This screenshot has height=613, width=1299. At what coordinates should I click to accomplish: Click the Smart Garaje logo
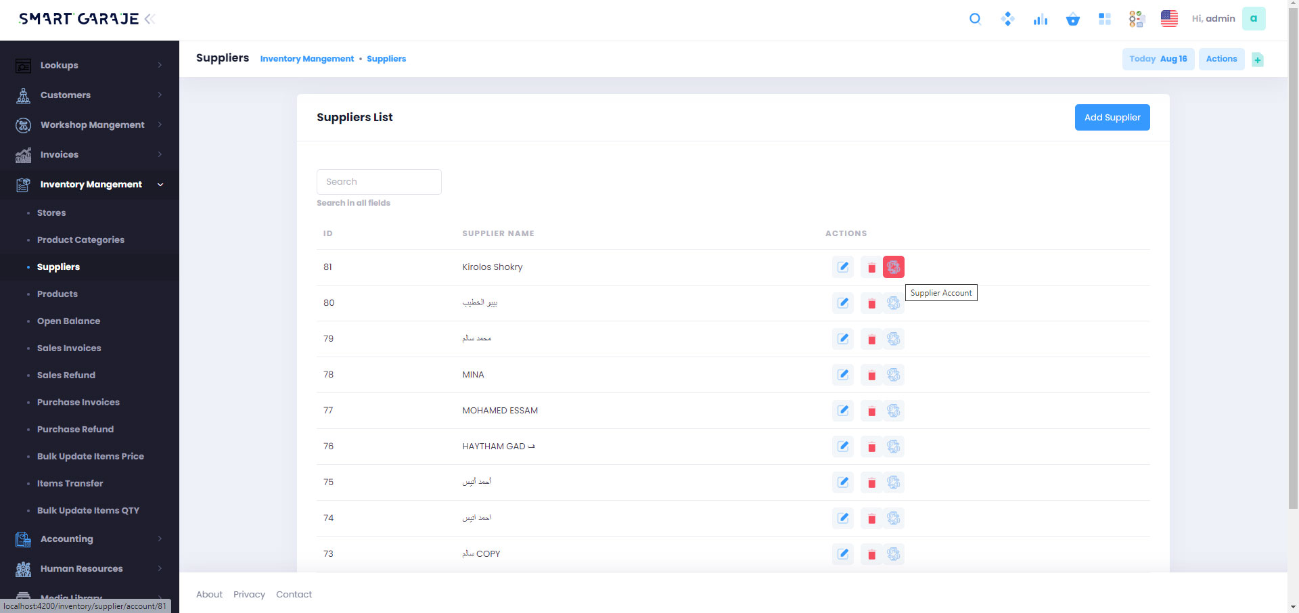78,19
